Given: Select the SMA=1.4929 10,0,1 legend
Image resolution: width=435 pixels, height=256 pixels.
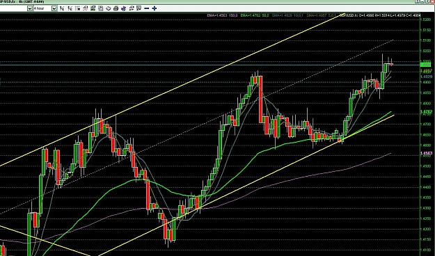Looking at the screenshot, I should [287, 15].
